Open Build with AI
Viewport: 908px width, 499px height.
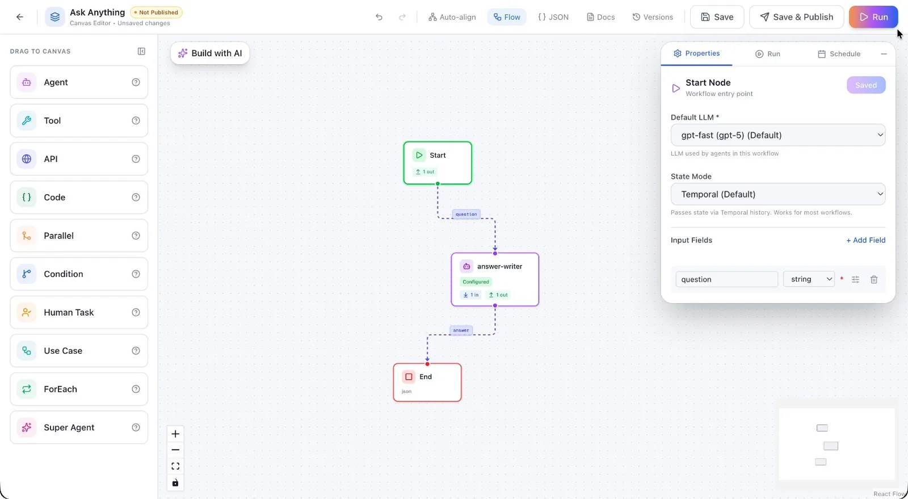click(x=210, y=53)
